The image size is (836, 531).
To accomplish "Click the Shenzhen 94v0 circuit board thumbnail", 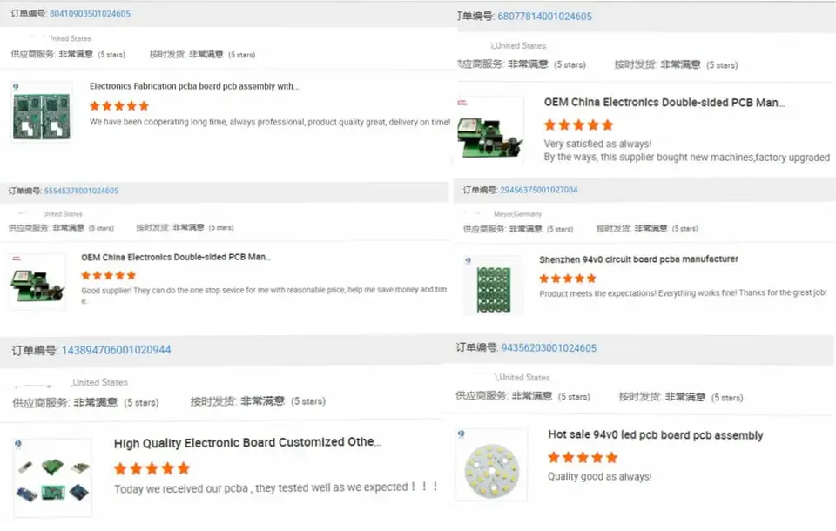I will (x=493, y=286).
